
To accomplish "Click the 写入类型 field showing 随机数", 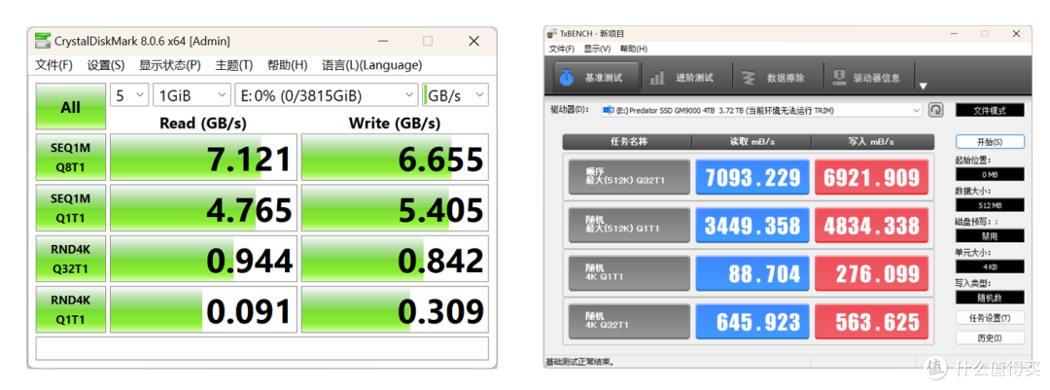I will click(x=990, y=298).
